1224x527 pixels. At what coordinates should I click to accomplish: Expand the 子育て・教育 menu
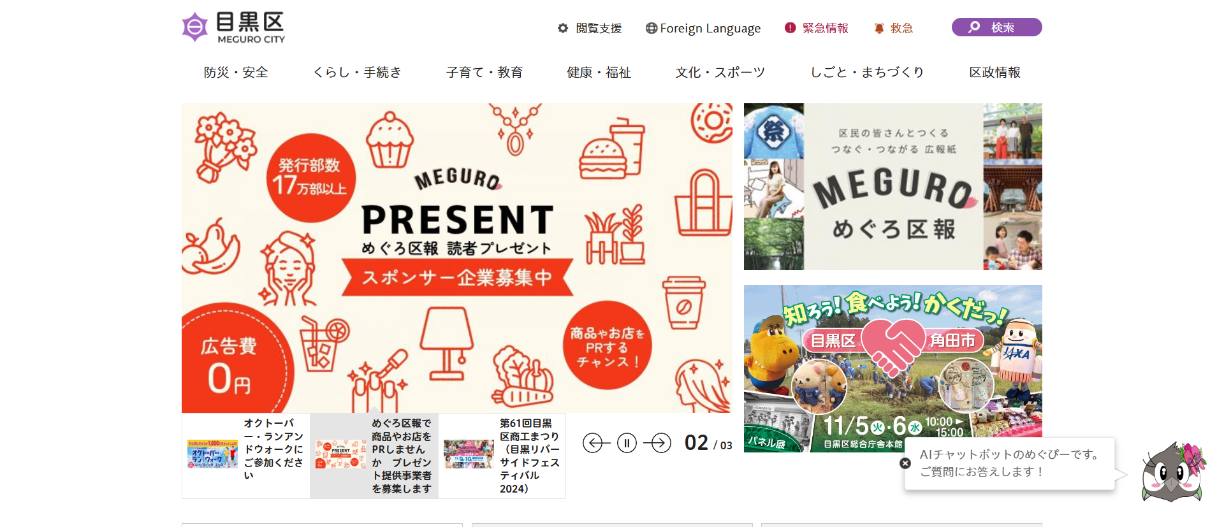484,73
